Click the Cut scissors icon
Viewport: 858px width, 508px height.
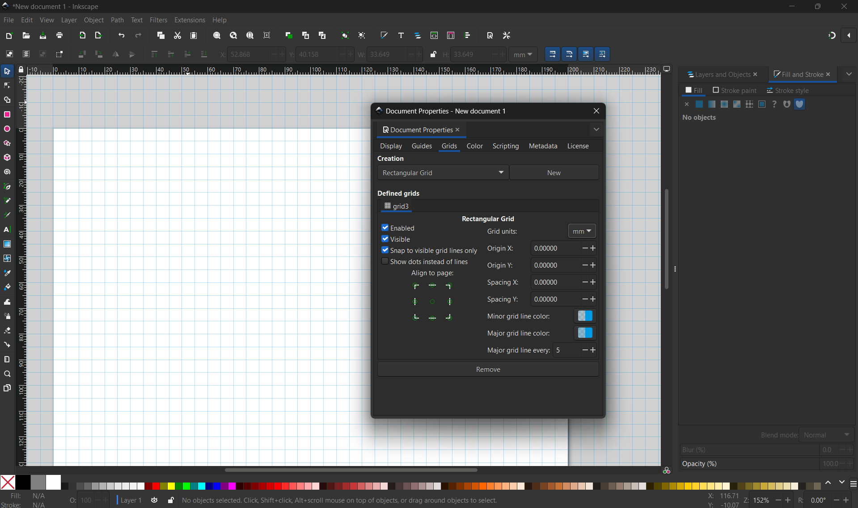(178, 35)
